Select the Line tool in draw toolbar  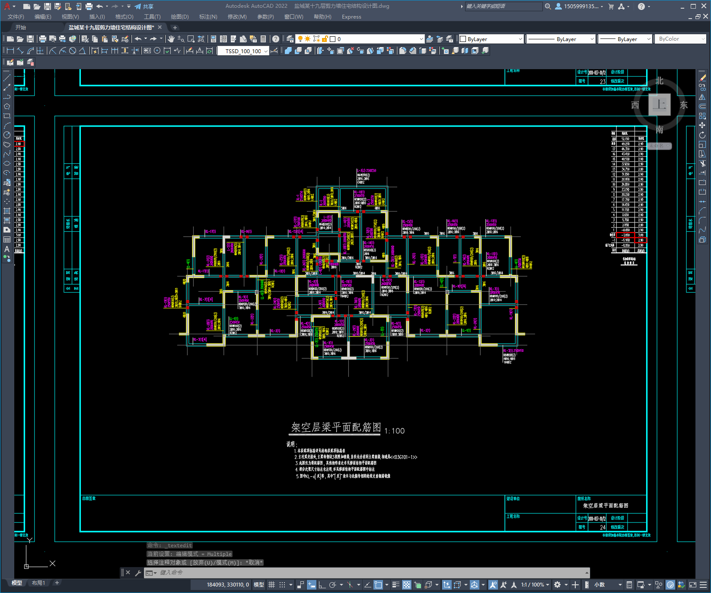click(7, 78)
